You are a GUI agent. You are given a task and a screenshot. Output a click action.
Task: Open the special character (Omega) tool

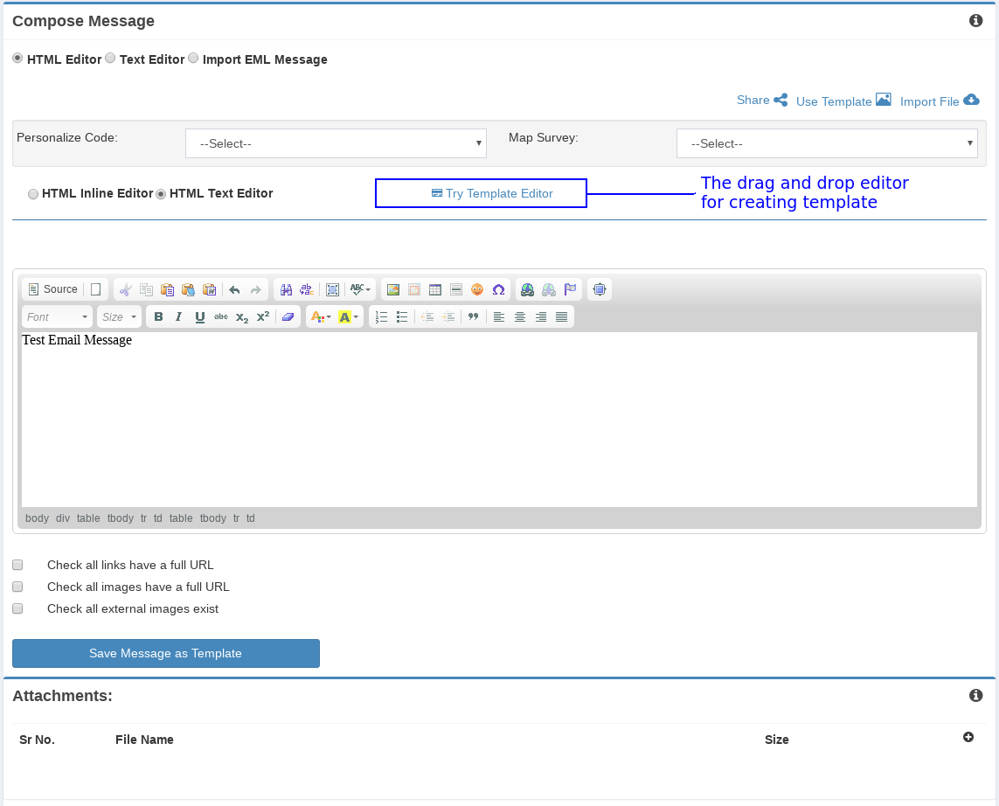point(498,289)
